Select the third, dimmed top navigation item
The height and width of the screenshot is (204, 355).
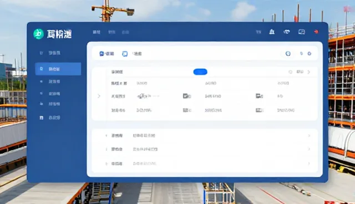125,32
